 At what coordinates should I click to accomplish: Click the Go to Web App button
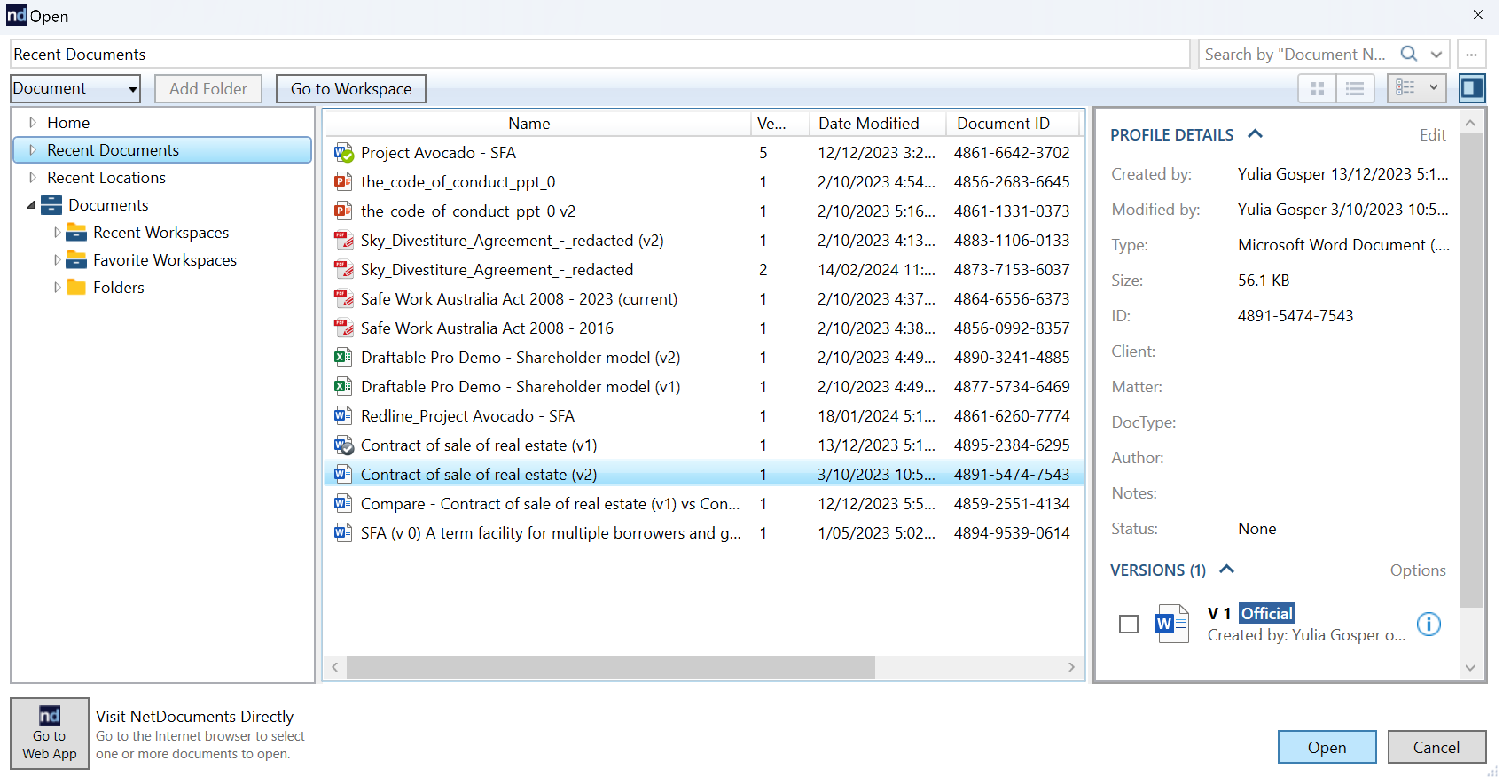(50, 734)
